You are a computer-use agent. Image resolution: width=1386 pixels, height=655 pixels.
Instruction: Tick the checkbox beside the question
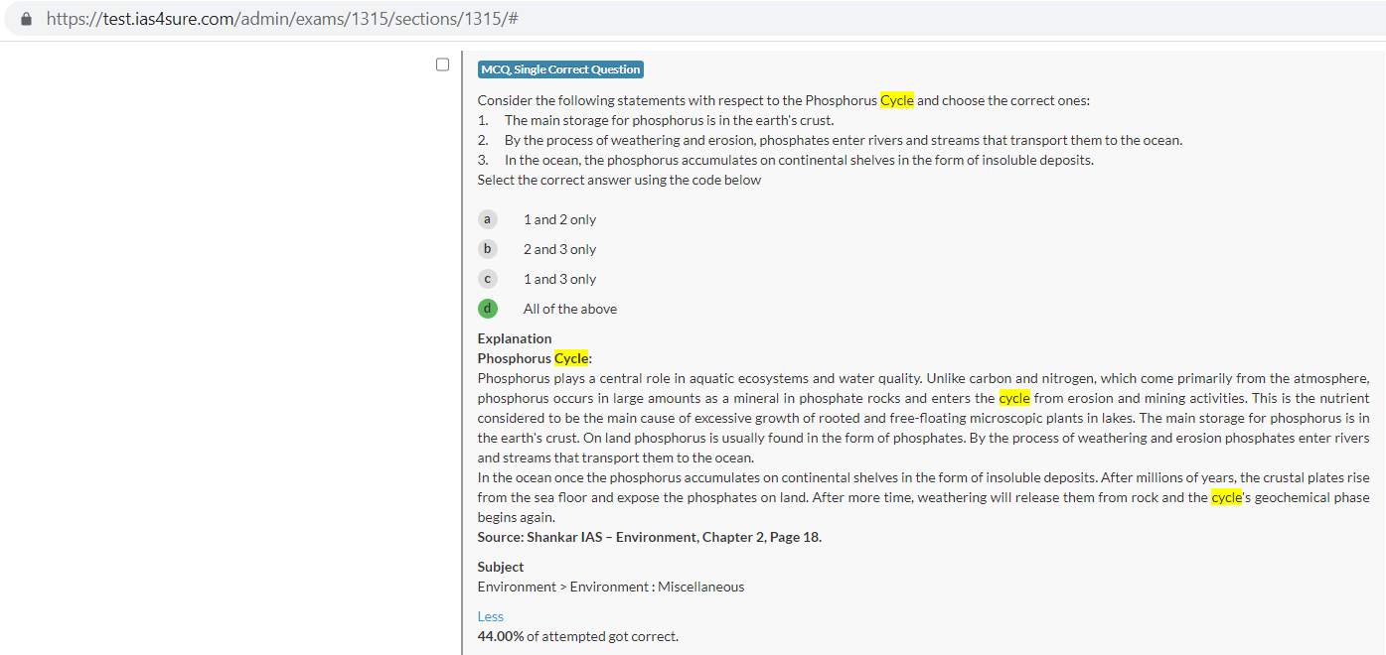click(443, 65)
